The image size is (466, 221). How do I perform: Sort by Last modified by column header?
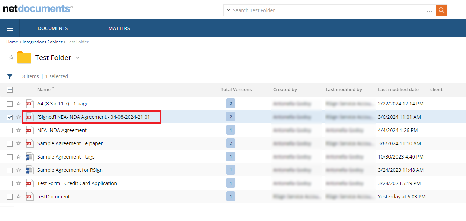pyautogui.click(x=344, y=90)
